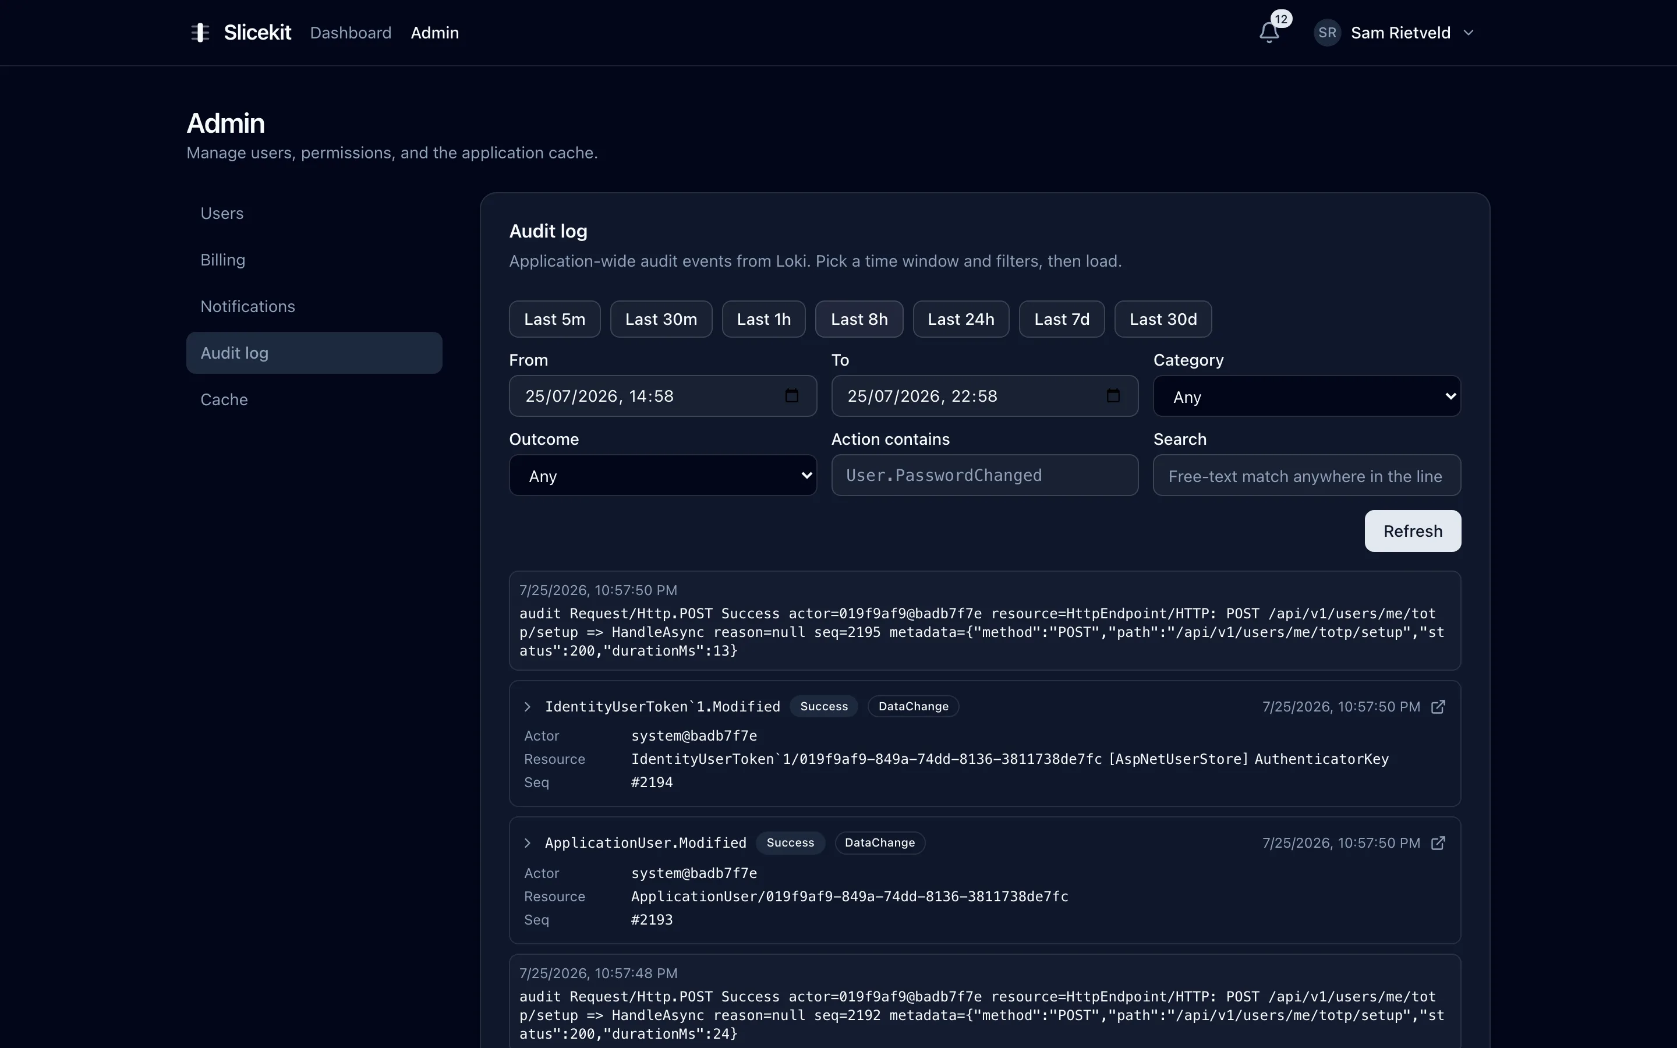1677x1048 pixels.
Task: Click the IdentityUserToken`1.Modified title text
Action: pos(663,706)
